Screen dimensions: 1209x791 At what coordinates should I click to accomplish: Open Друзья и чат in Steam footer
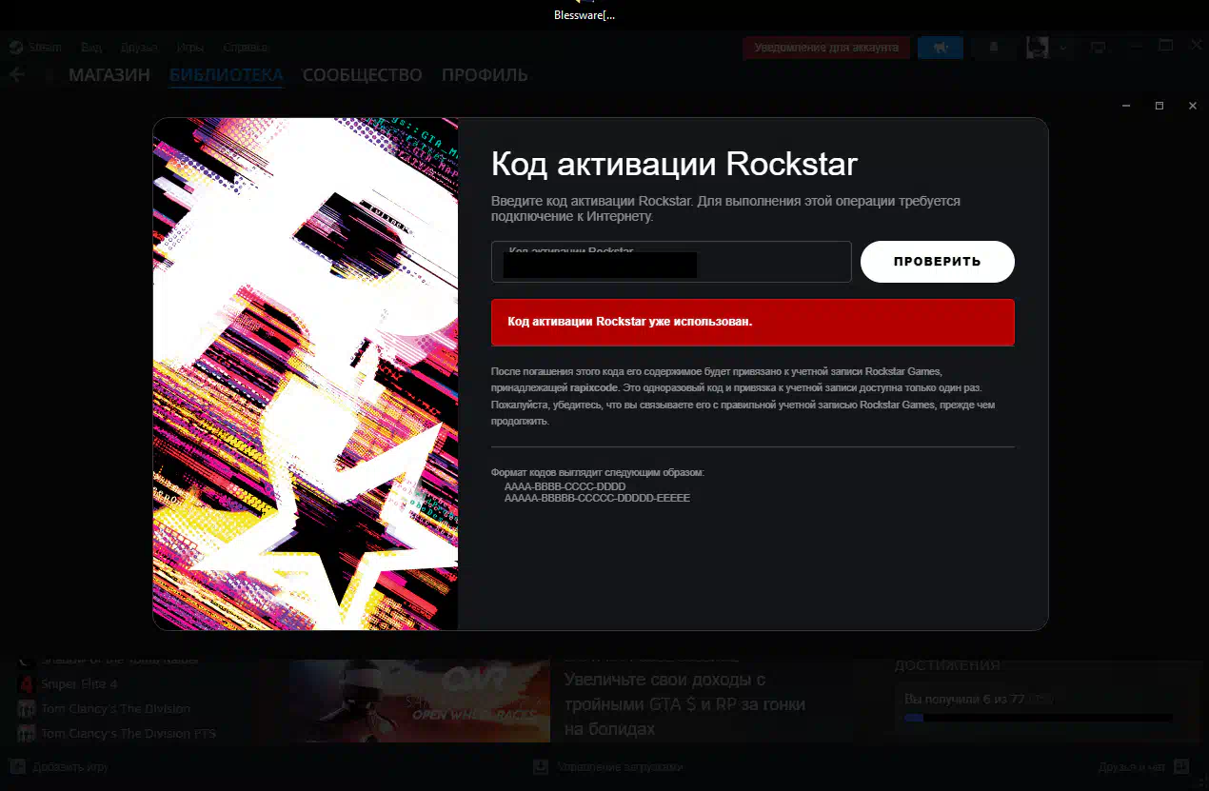click(x=1131, y=766)
